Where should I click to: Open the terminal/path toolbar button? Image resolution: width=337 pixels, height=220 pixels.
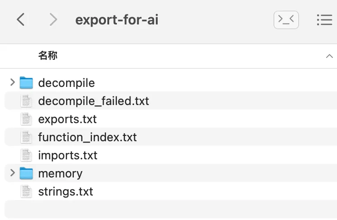[x=286, y=19]
